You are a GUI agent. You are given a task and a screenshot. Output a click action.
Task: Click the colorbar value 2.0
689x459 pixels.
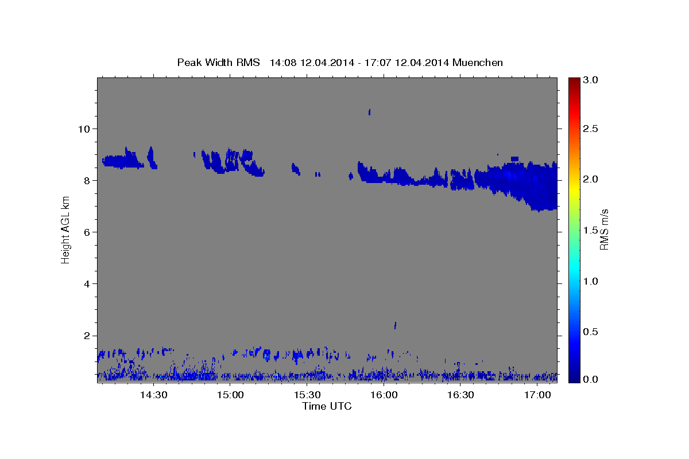590,179
